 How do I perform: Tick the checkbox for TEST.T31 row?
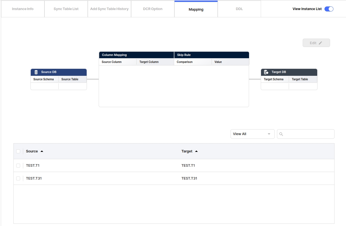coord(18,178)
